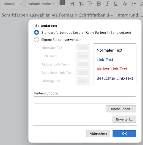The width and height of the screenshot is (143, 145).
Task: Select Standardfarben des Lesers radio option
Action: [36, 32]
